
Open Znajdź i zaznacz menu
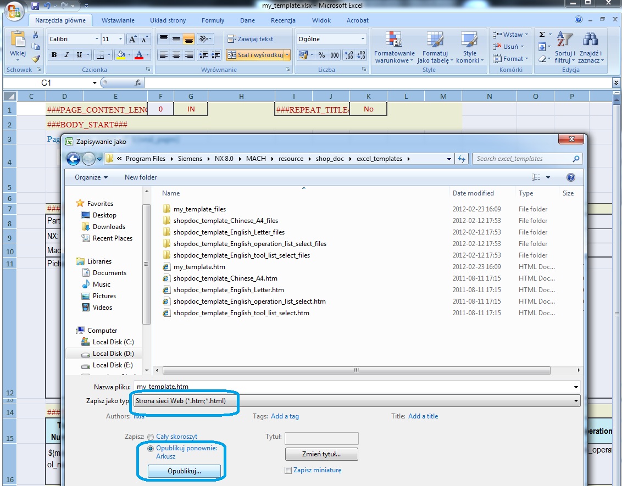[x=591, y=47]
